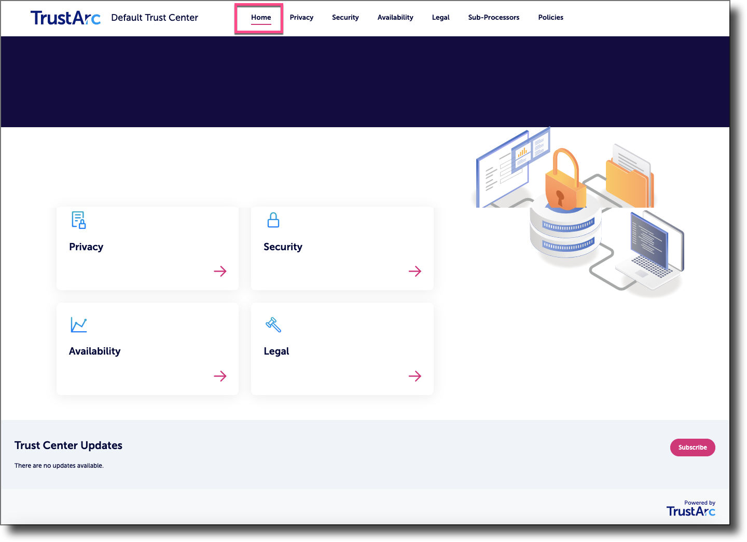
Task: Open the Availability card title
Action: [95, 351]
